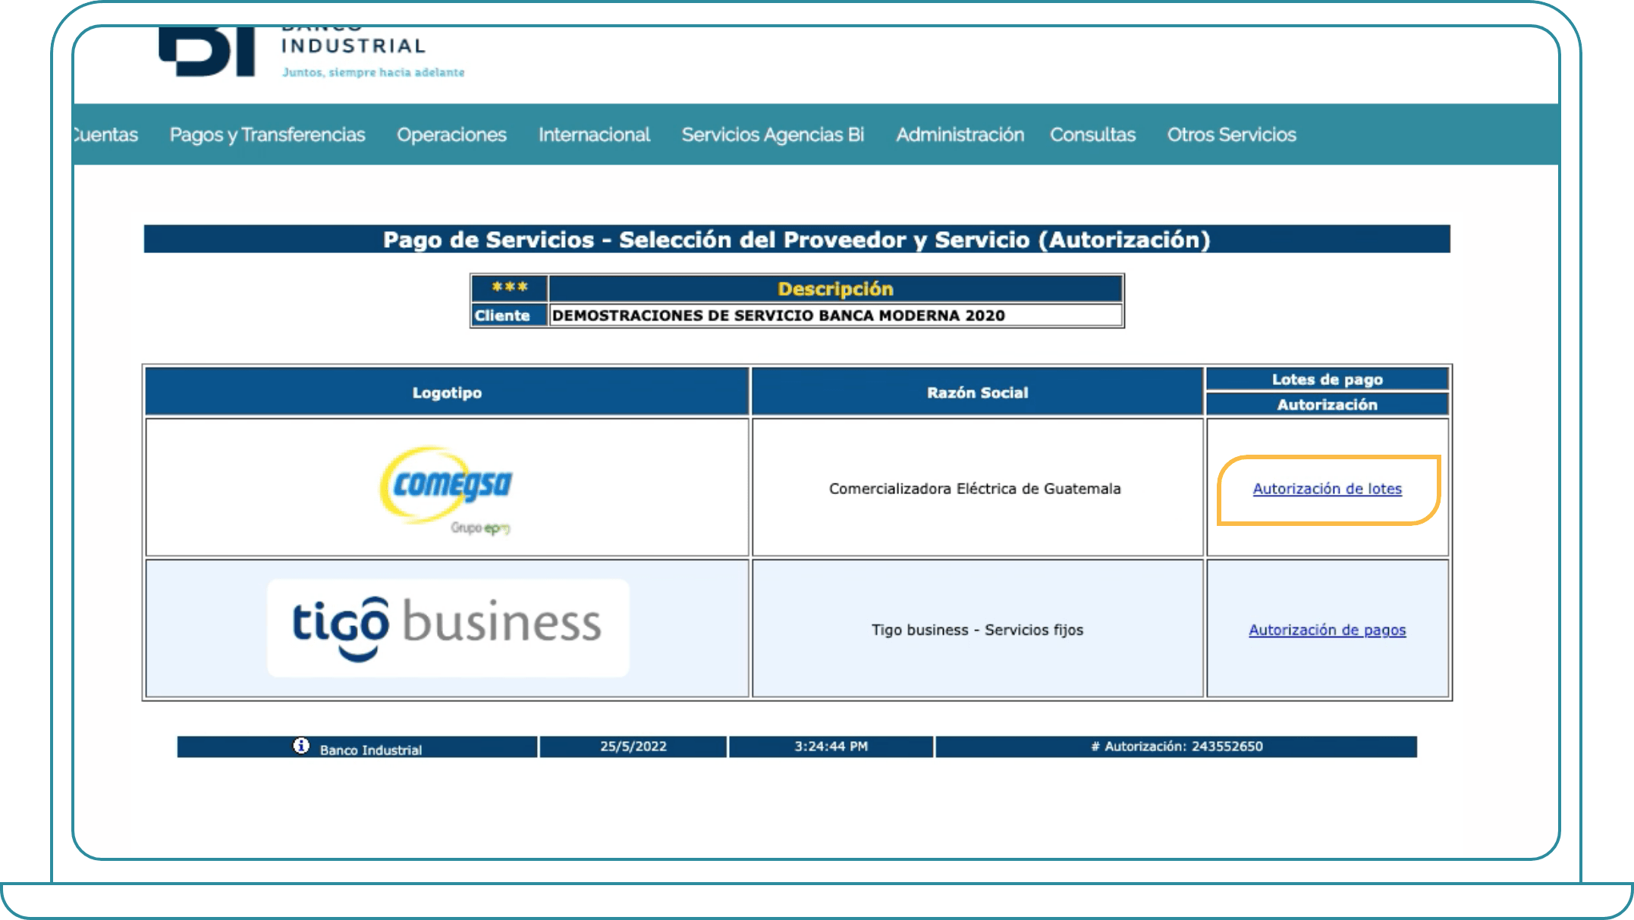1634x920 pixels.
Task: Open Otros Servicios menu item
Action: pyautogui.click(x=1230, y=134)
